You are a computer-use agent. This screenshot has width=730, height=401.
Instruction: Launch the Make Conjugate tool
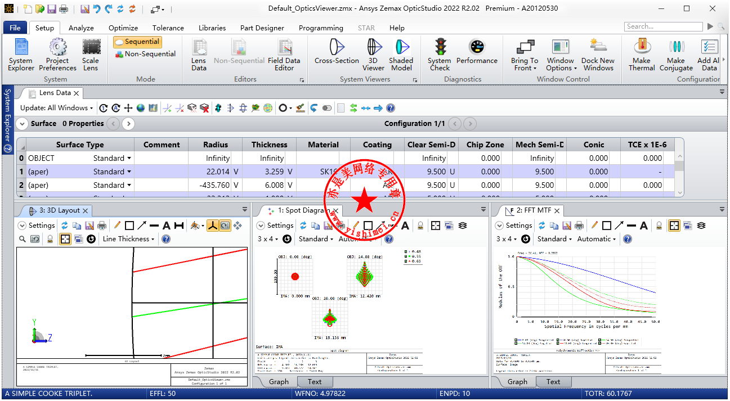point(676,55)
